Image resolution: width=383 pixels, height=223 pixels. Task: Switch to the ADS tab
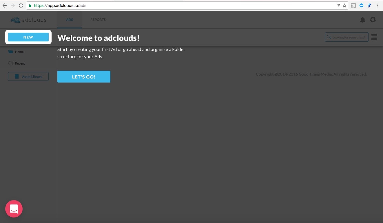click(70, 20)
